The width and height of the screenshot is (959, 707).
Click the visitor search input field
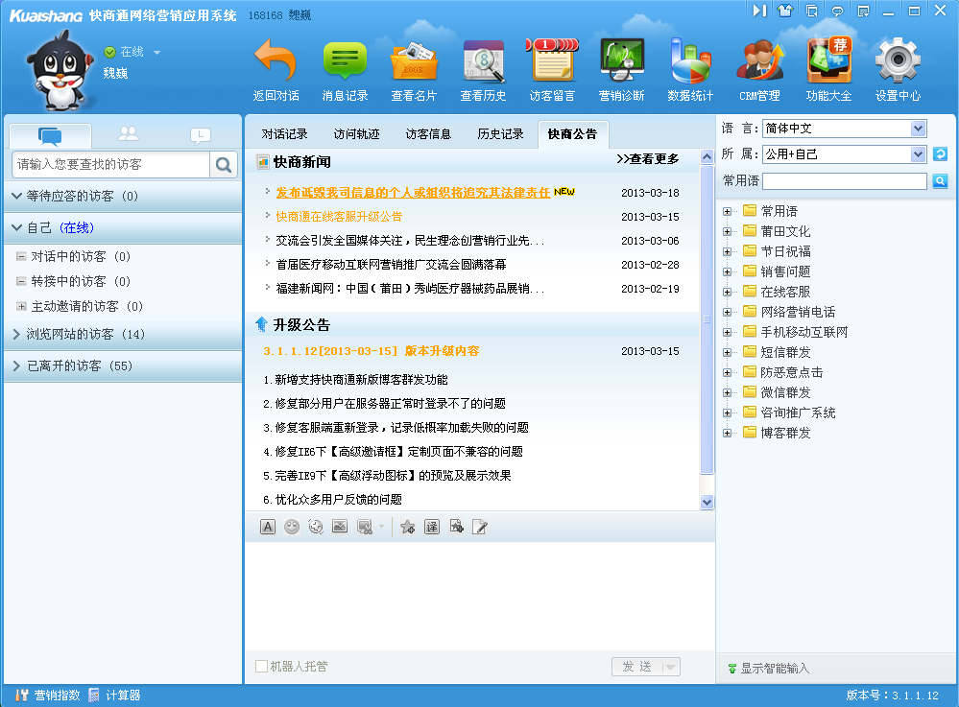pyautogui.click(x=110, y=165)
